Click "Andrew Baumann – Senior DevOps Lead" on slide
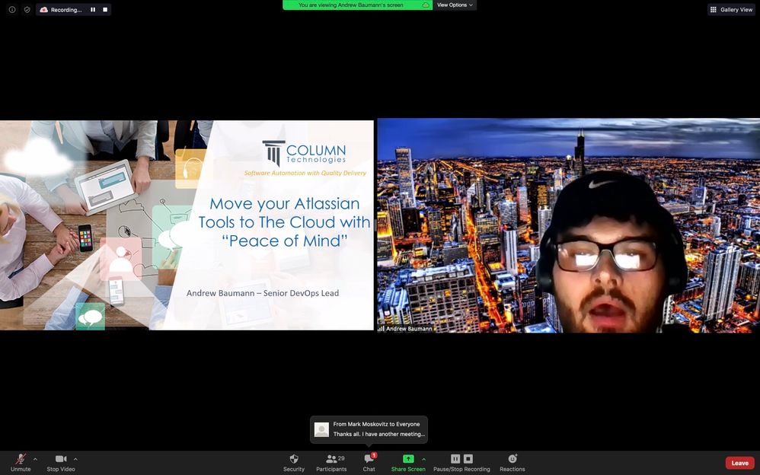Viewport: 760px width, 475px height. pos(263,293)
